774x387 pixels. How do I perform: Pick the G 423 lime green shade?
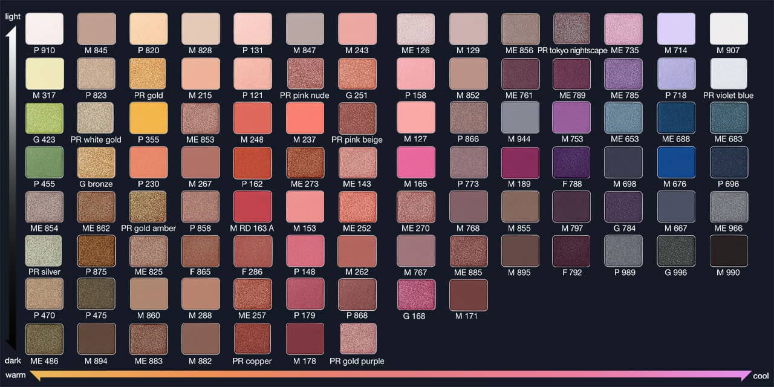point(44,118)
